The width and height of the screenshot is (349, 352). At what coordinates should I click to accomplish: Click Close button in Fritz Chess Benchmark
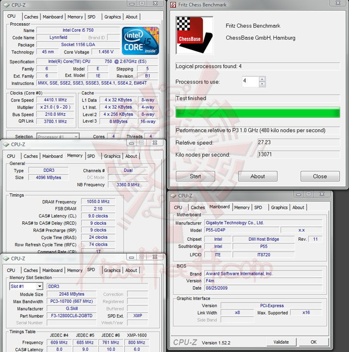point(320,176)
